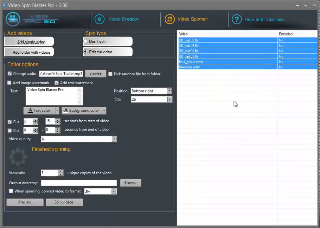Click the Video Spinner refresh icon
The width and height of the screenshot is (320, 228).
click(170, 19)
